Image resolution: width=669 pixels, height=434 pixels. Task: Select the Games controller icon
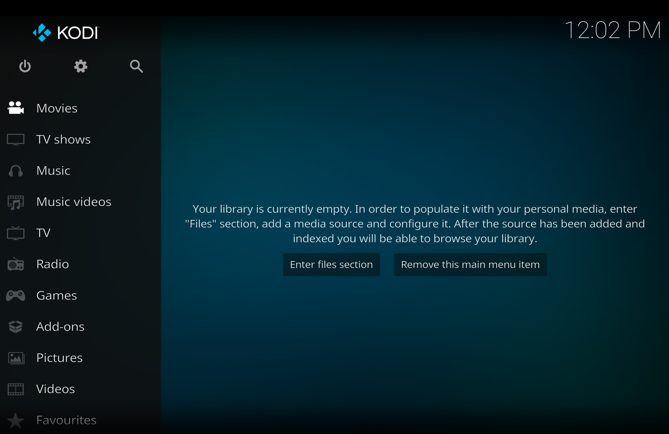(15, 295)
